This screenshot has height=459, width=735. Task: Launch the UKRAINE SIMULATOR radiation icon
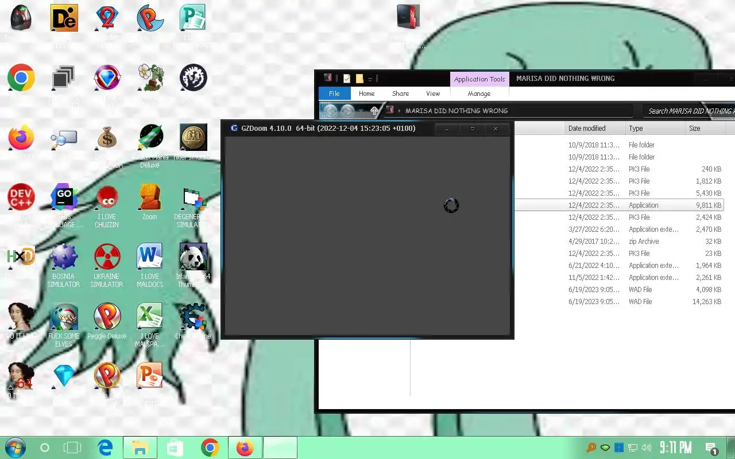pyautogui.click(x=107, y=256)
